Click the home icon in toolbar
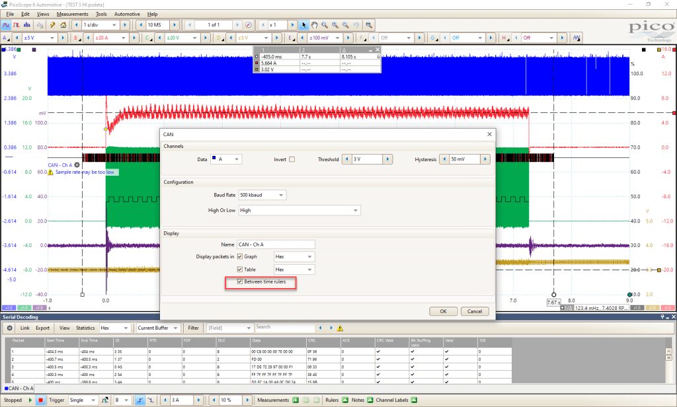 coord(63,25)
